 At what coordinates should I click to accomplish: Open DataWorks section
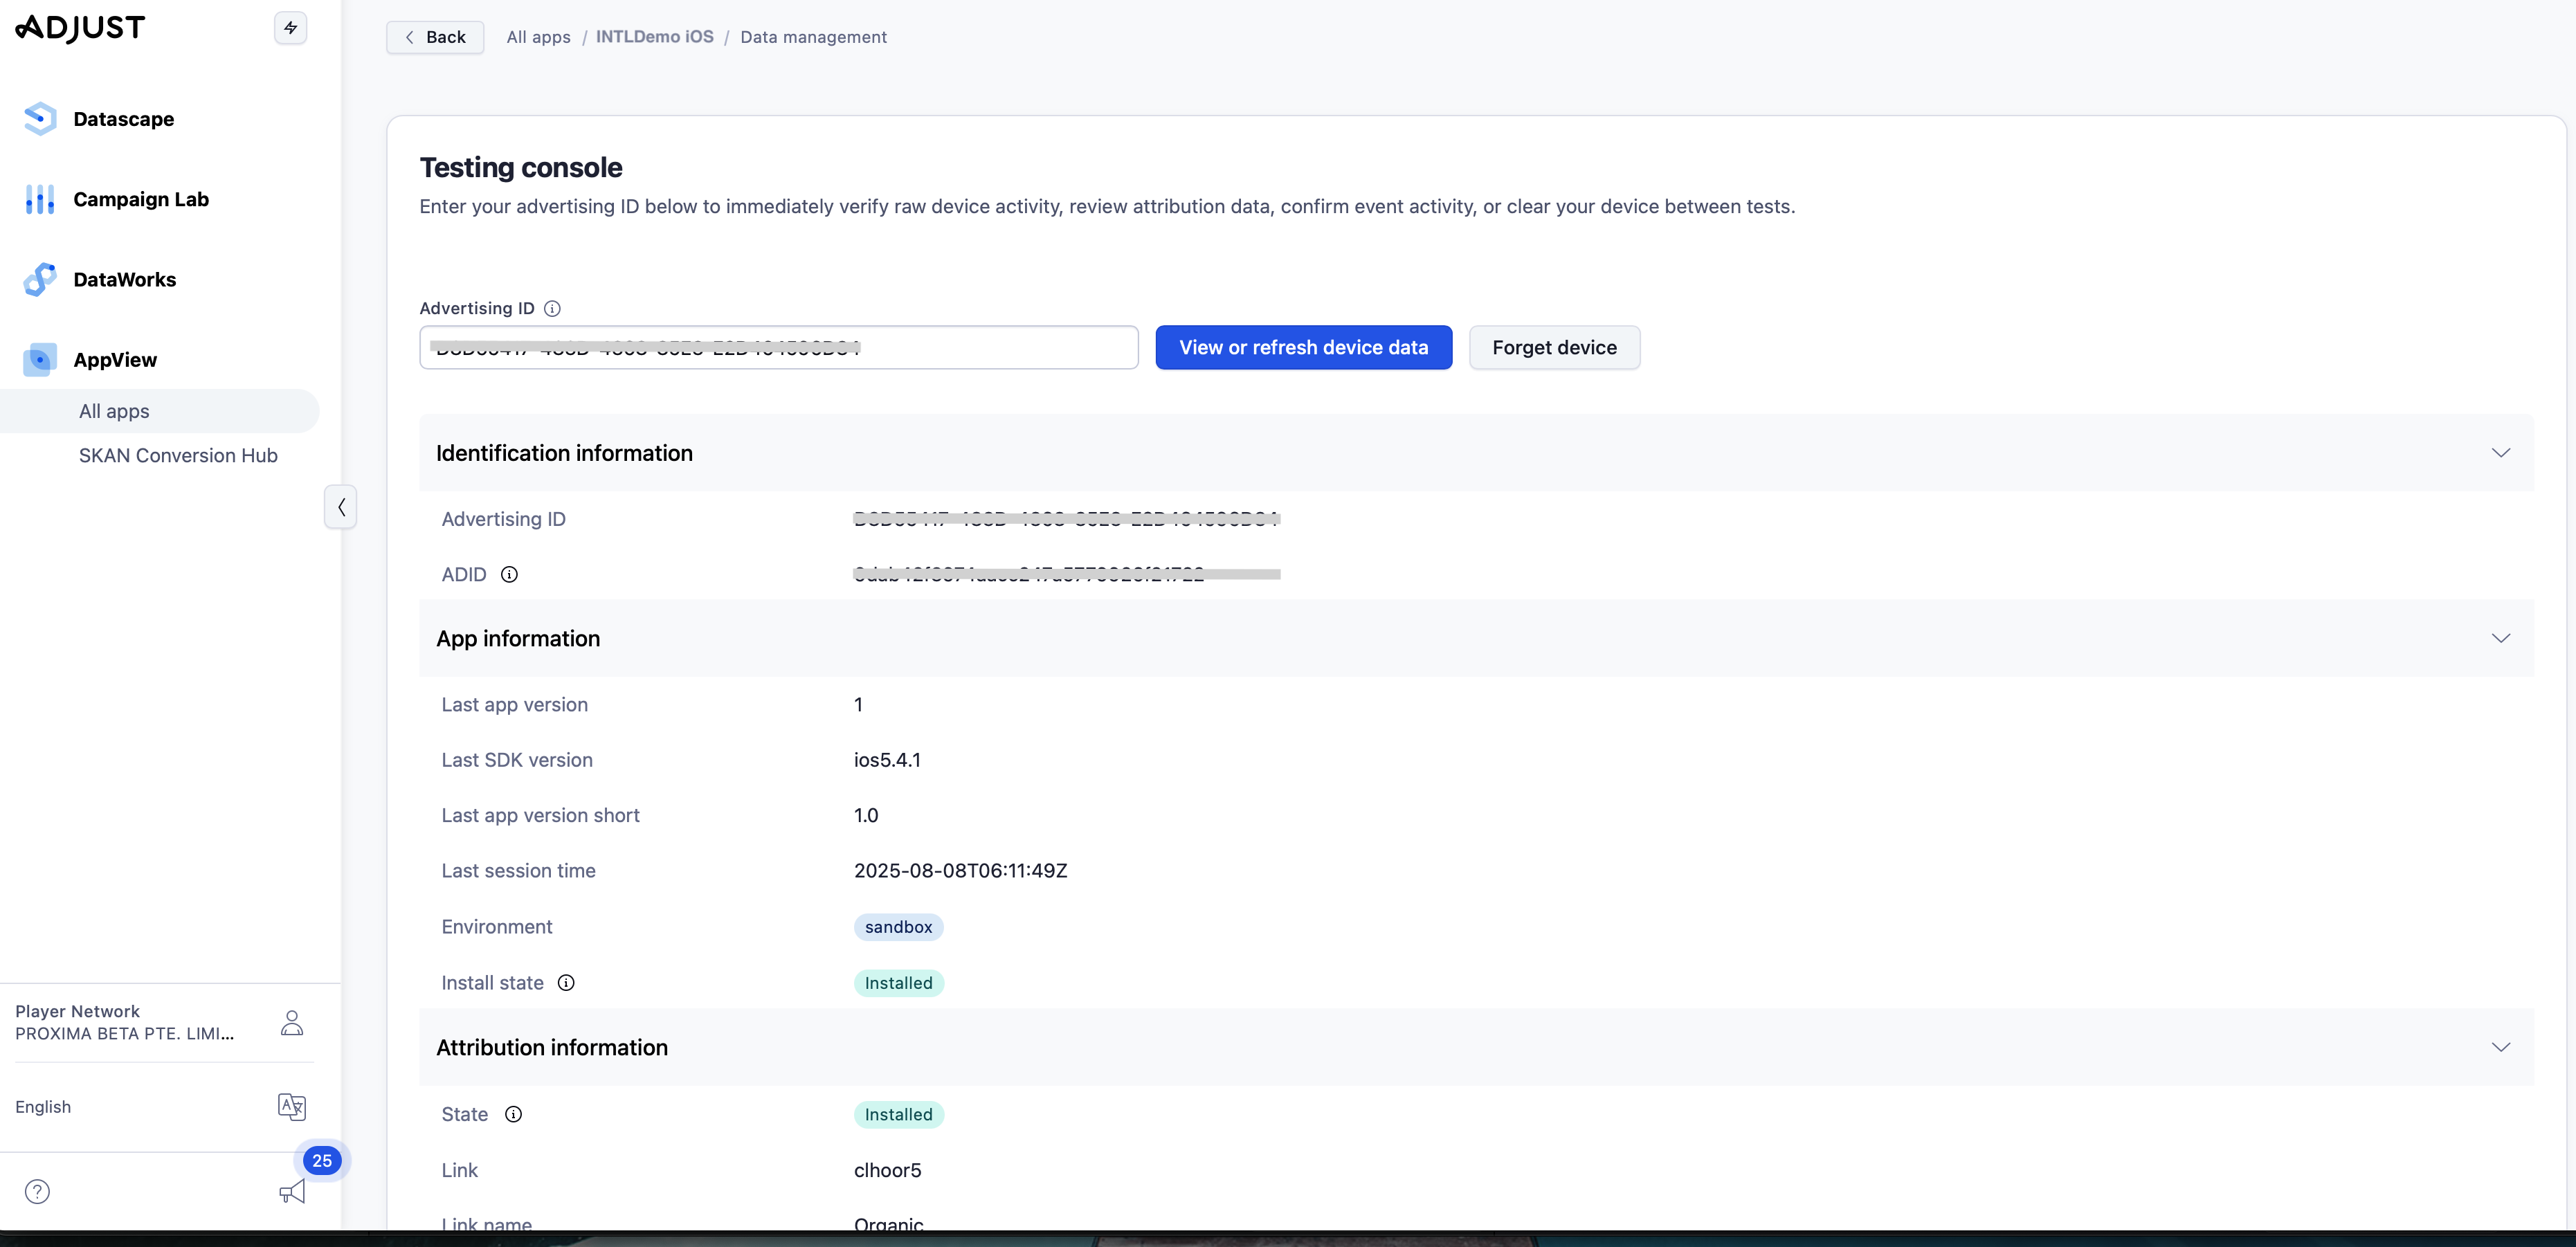click(x=124, y=280)
